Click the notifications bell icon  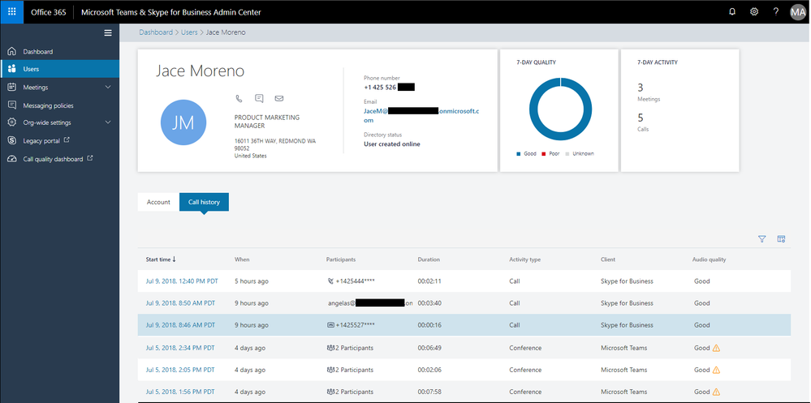[732, 12]
